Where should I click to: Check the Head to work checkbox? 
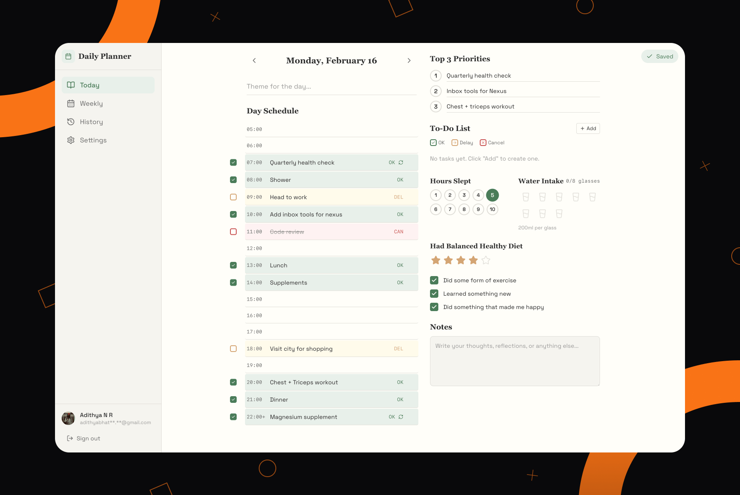click(x=233, y=197)
